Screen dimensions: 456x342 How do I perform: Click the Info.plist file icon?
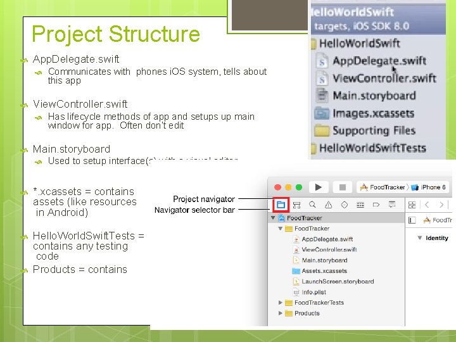[296, 292]
